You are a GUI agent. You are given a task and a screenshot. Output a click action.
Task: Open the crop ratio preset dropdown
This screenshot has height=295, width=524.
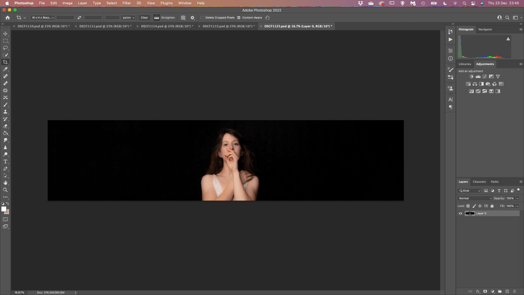pyautogui.click(x=42, y=17)
